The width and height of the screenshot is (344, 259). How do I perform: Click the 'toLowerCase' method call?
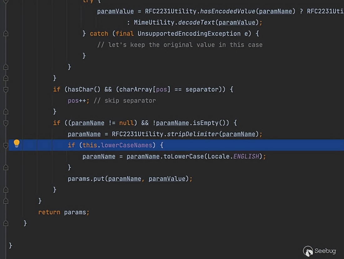click(x=183, y=156)
